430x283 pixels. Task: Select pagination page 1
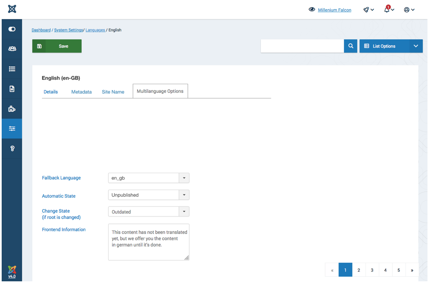point(345,270)
